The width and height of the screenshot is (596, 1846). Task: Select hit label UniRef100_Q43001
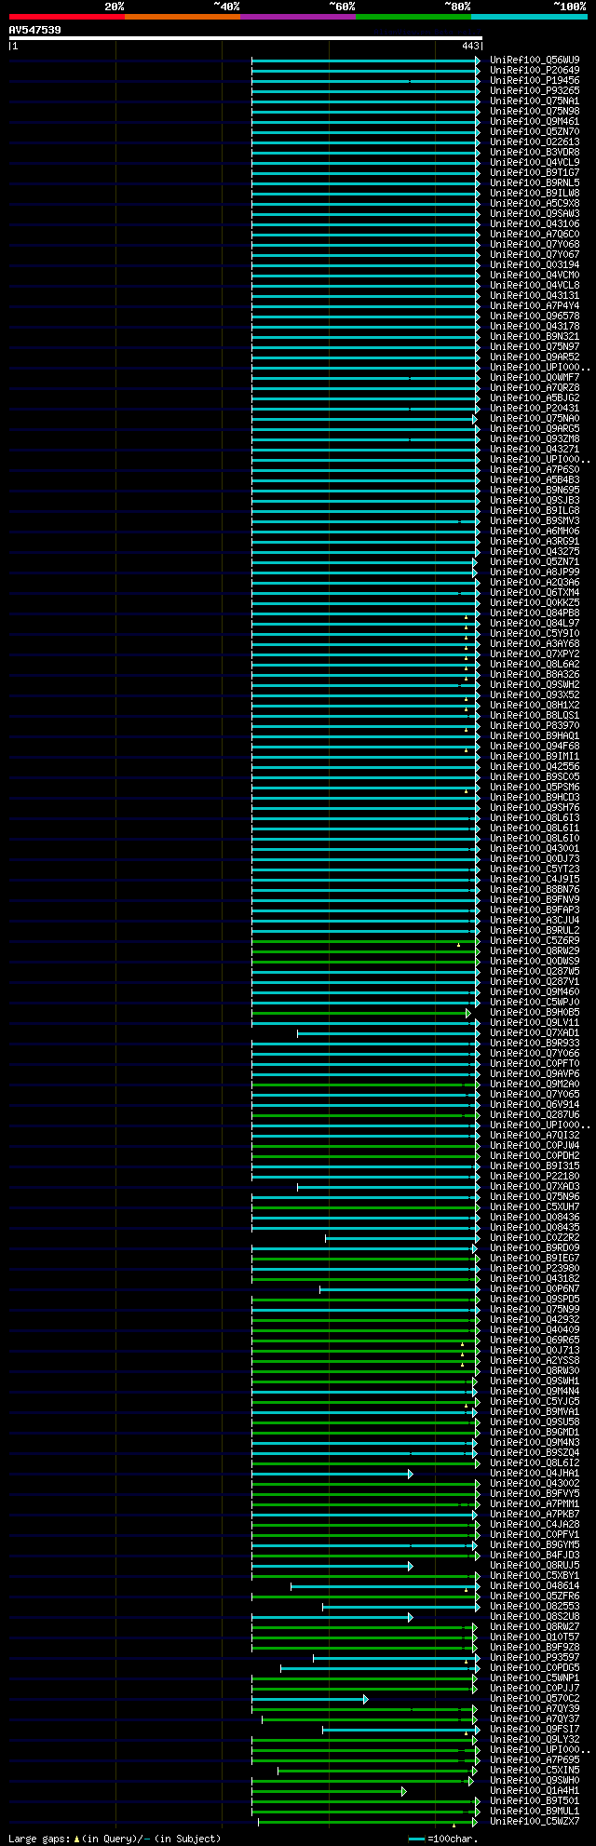click(535, 849)
